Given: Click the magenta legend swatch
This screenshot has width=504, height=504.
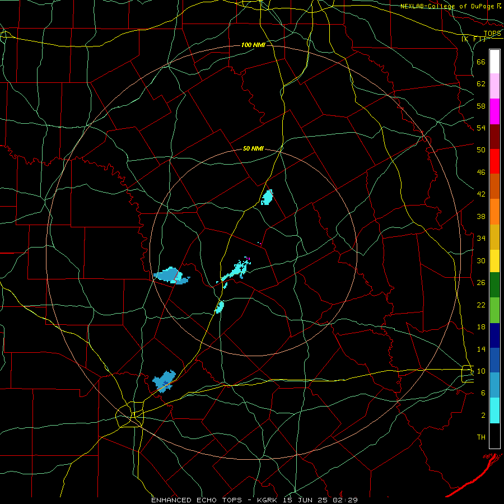Looking at the screenshot, I should pyautogui.click(x=494, y=111).
